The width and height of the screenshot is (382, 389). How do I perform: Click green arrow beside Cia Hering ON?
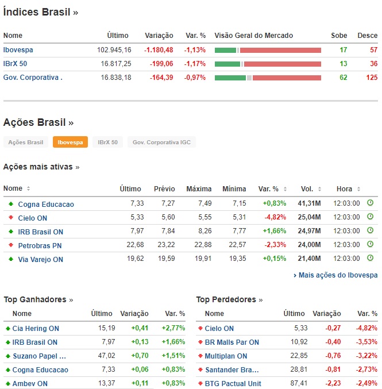click(x=8, y=329)
